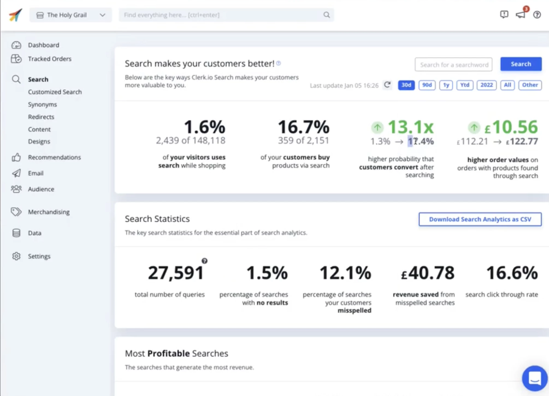Viewport: 549px width, 396px height.
Task: Open the live chat bubble
Action: (535, 378)
